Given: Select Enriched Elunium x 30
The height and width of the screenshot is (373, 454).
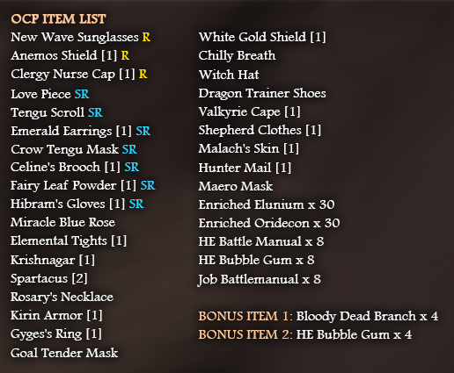Looking at the screenshot, I should (x=267, y=204).
